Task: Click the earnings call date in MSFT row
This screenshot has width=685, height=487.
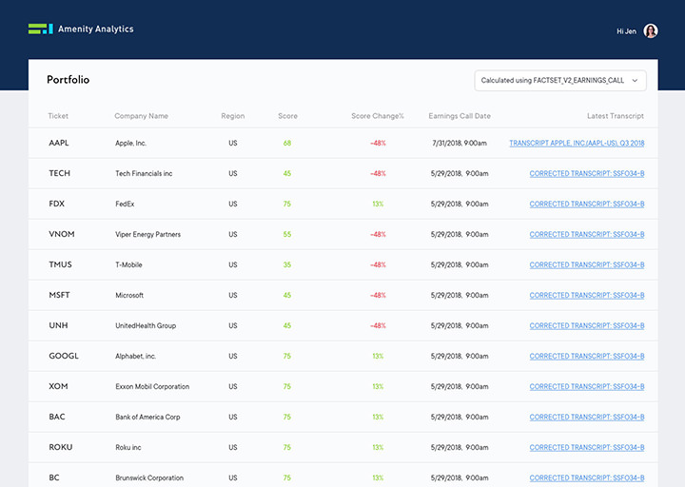Action: coord(460,295)
